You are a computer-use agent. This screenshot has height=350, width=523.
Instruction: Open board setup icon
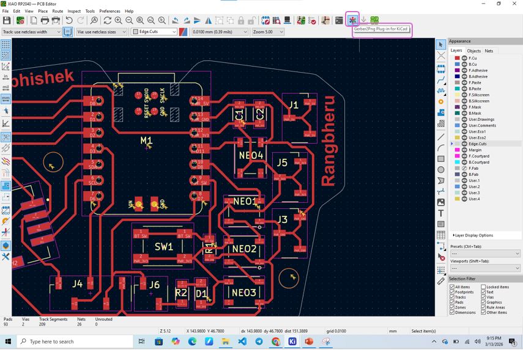[x=20, y=21]
